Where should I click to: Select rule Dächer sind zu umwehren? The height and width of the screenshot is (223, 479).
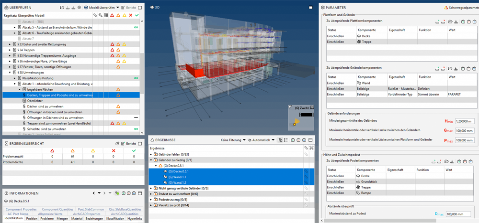pyautogui.click(x=45, y=106)
